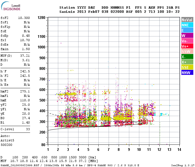The image size is (195, 167).
Task: Click the 7 MHz x-axis label
Action: [x=109, y=149]
